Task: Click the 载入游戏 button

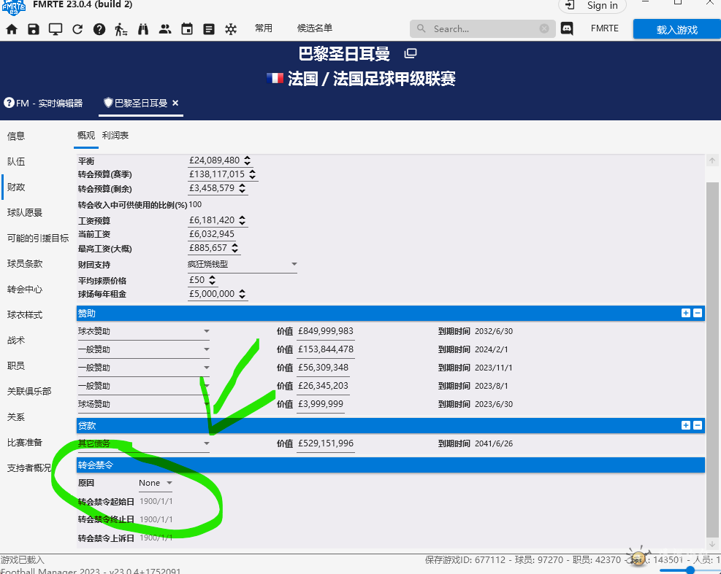Action: point(676,29)
